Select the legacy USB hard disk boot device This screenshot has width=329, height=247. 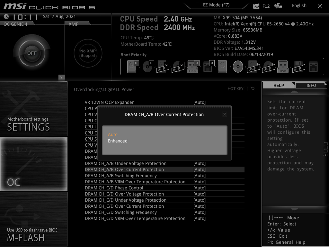tap(253, 67)
